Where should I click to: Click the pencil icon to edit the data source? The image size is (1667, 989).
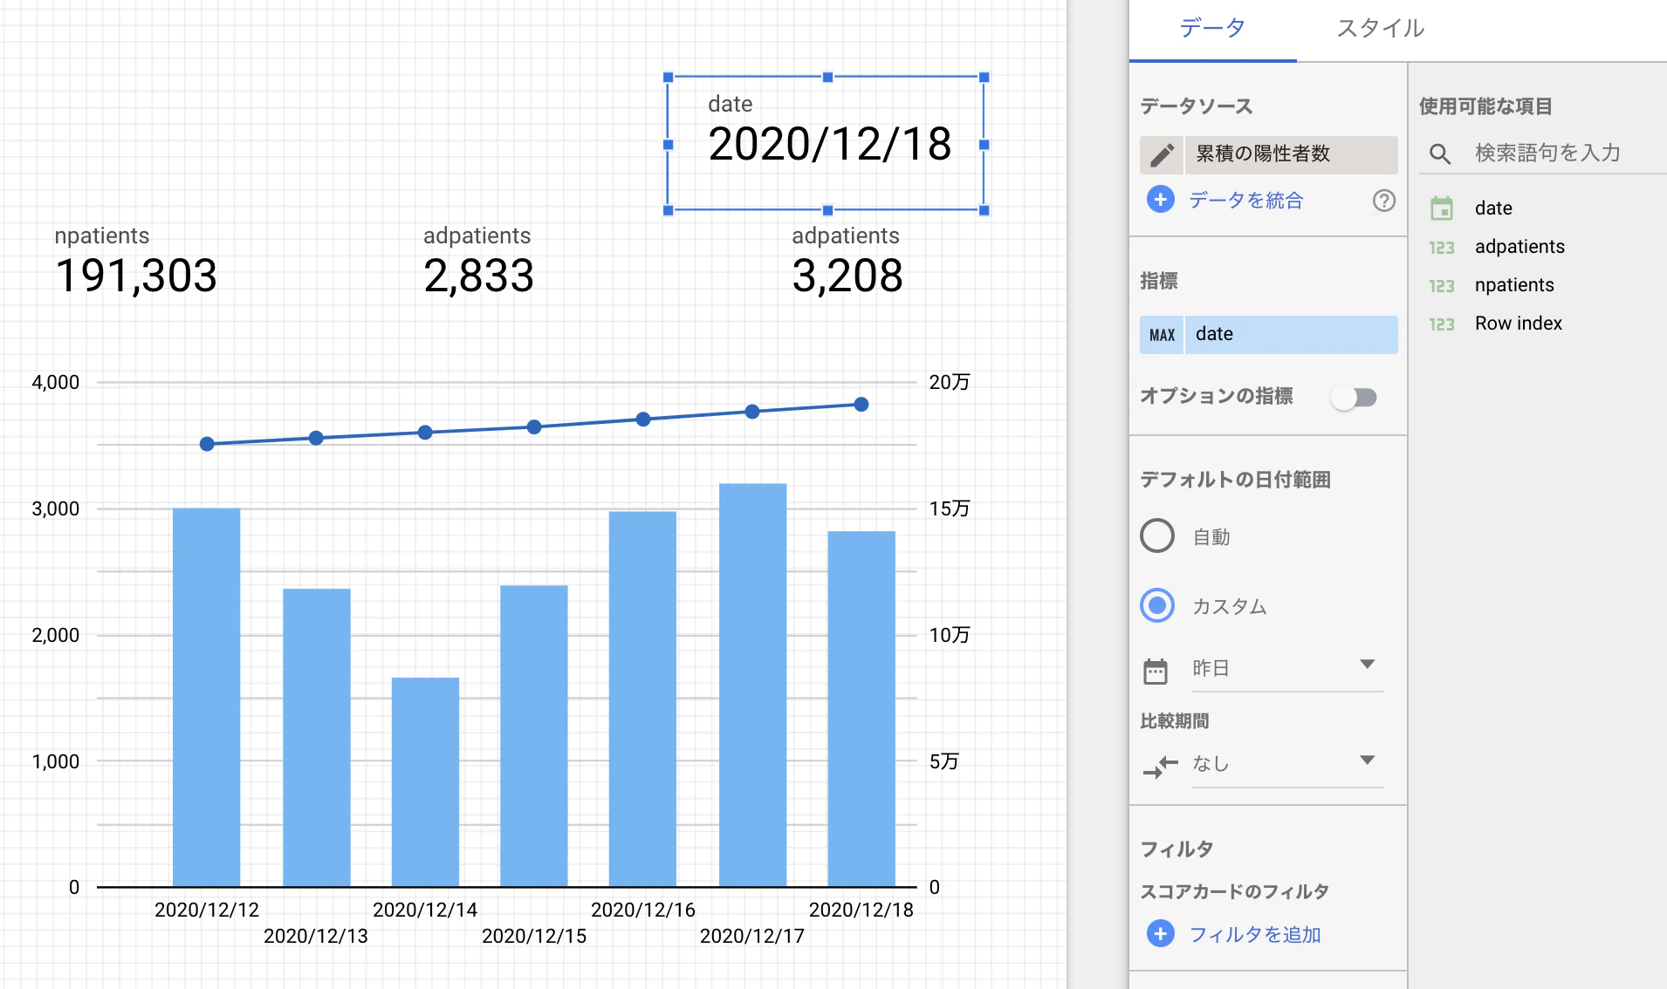pos(1162,155)
